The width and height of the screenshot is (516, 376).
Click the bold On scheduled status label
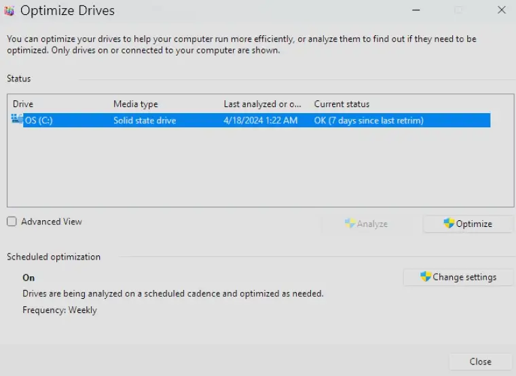[29, 278]
